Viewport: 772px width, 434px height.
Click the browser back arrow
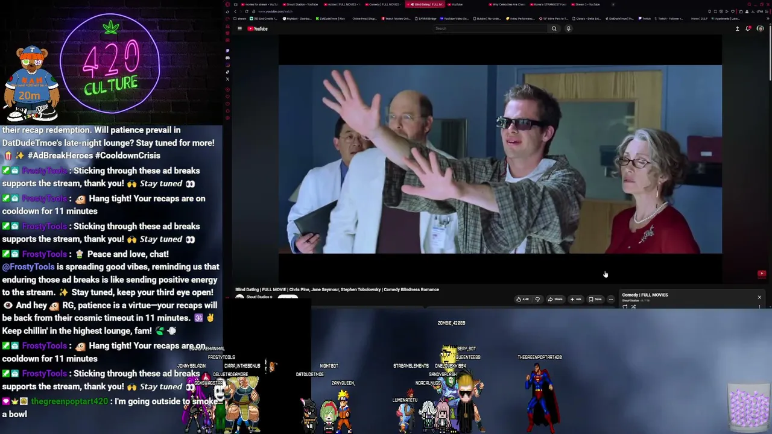pyautogui.click(x=235, y=11)
